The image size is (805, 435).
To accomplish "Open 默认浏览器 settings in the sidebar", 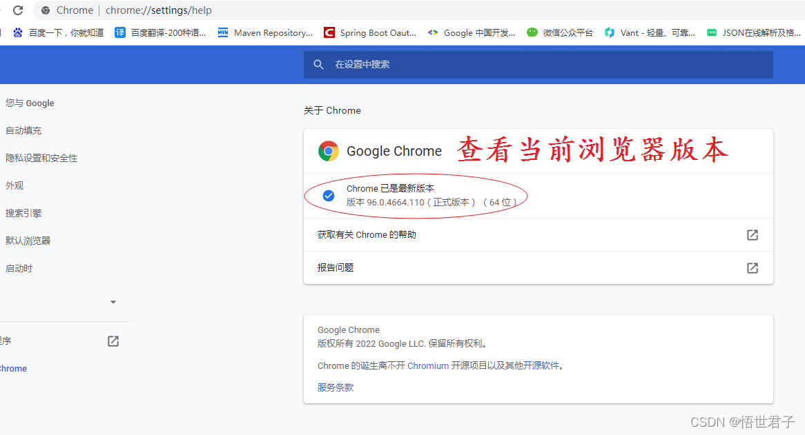I will click(x=28, y=241).
